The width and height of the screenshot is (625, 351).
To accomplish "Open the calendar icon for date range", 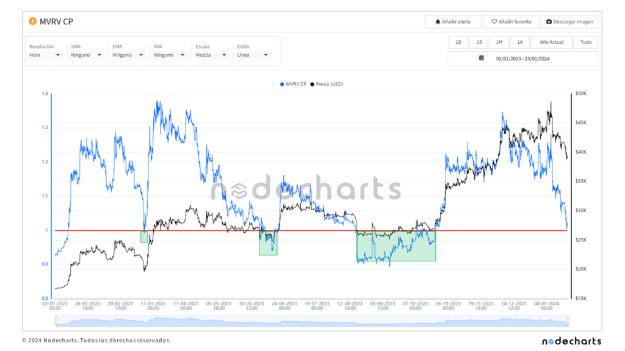I will point(481,58).
